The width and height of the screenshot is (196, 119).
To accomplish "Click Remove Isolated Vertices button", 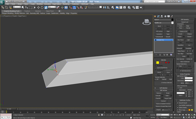I will (163, 104).
